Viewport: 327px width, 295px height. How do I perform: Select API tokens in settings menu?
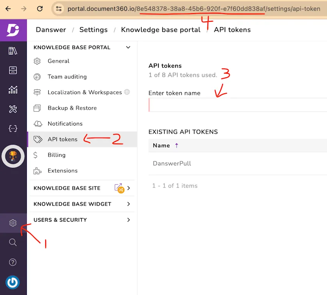point(62,139)
